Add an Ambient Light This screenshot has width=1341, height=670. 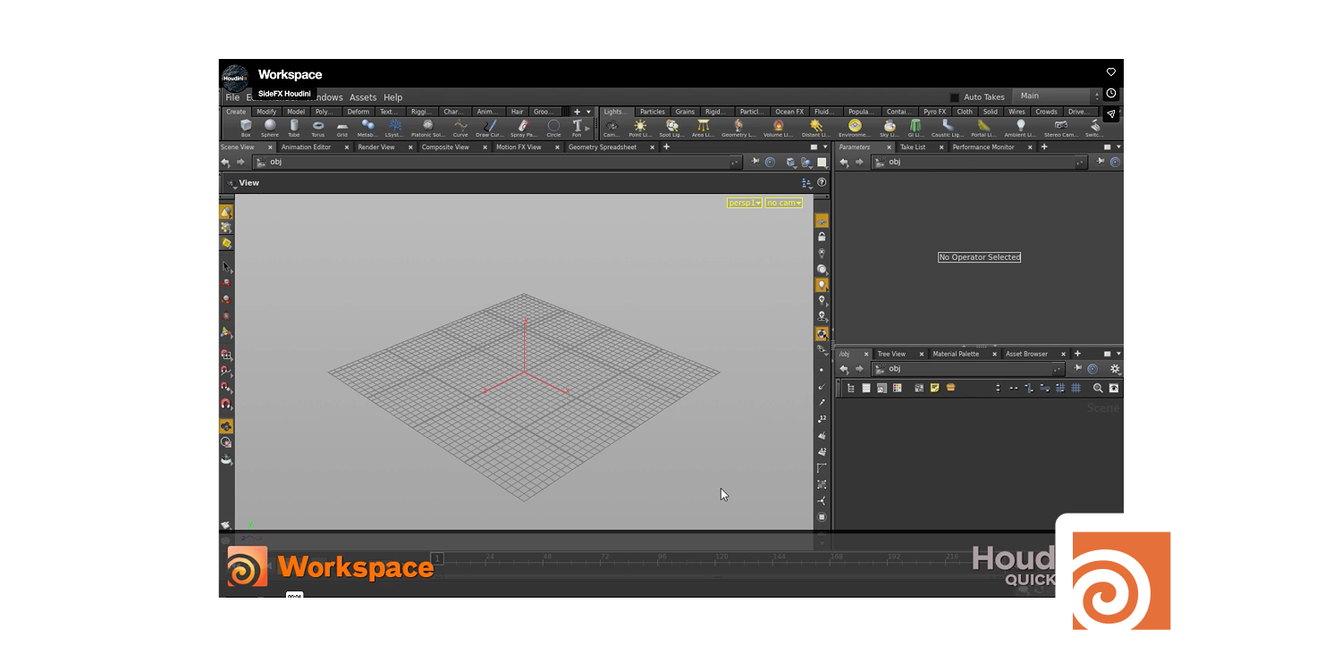tap(1020, 129)
